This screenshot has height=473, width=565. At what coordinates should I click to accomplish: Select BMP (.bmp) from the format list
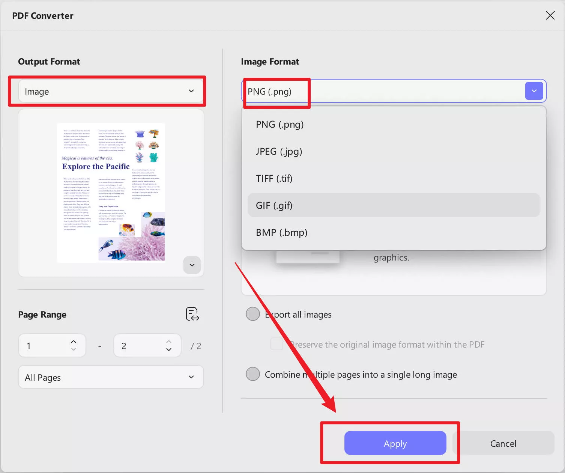click(281, 232)
